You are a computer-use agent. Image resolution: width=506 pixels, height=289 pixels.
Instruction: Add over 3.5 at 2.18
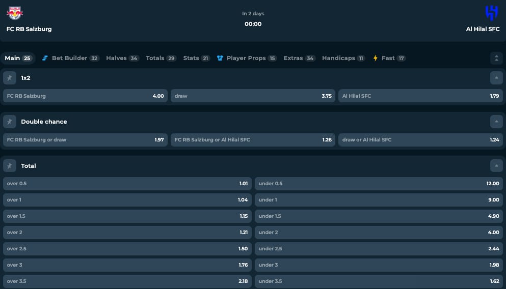[127, 281]
